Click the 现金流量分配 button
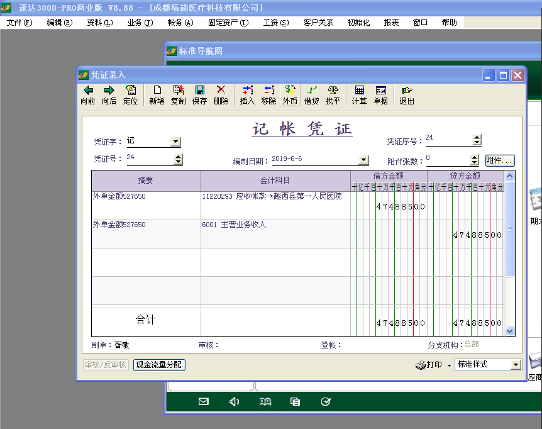The width and height of the screenshot is (542, 429). (159, 365)
